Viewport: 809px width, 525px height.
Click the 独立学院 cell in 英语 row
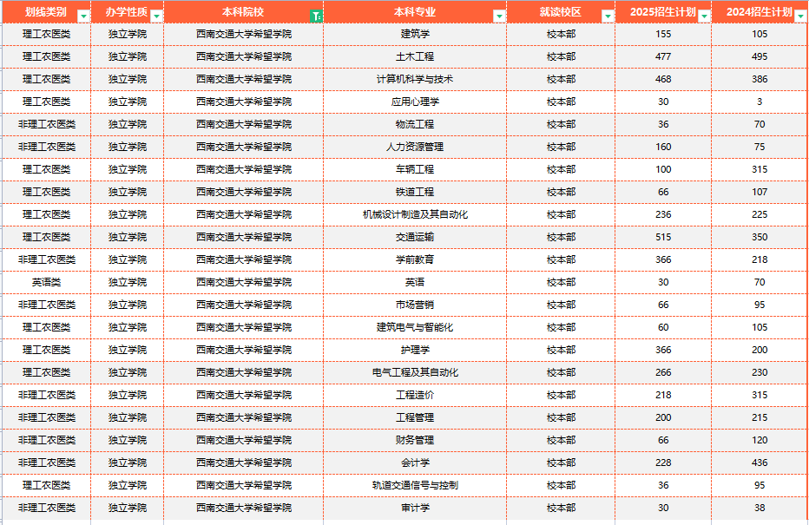pyautogui.click(x=128, y=282)
